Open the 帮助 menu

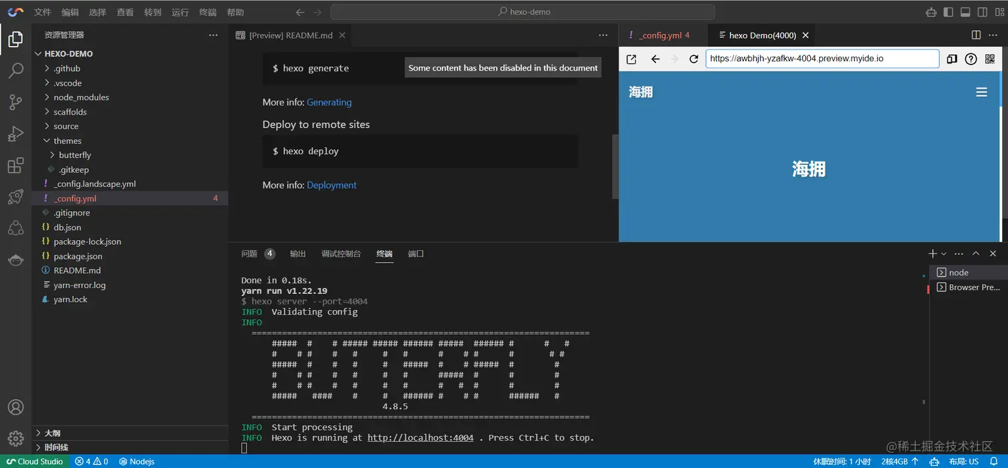[x=235, y=12]
